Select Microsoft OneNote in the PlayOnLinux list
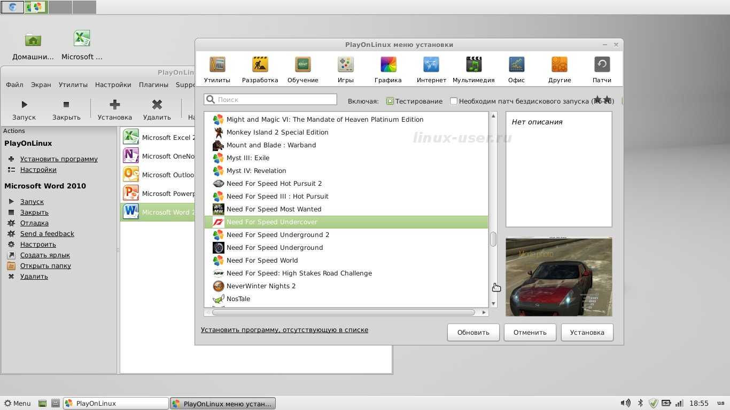 [x=159, y=156]
